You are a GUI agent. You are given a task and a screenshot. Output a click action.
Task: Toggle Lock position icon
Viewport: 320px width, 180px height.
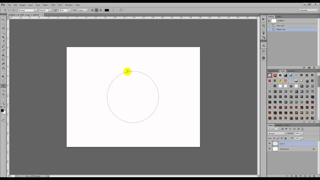[x=282, y=138]
